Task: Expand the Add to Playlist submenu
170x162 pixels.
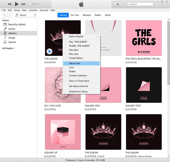Action: click(x=81, y=37)
